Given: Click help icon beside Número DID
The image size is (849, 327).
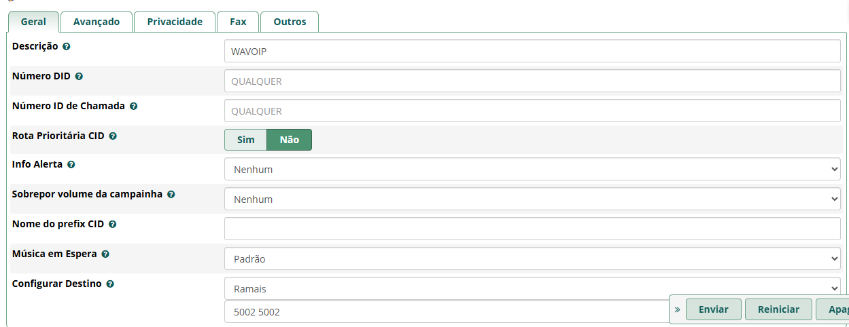Looking at the screenshot, I should click(79, 77).
